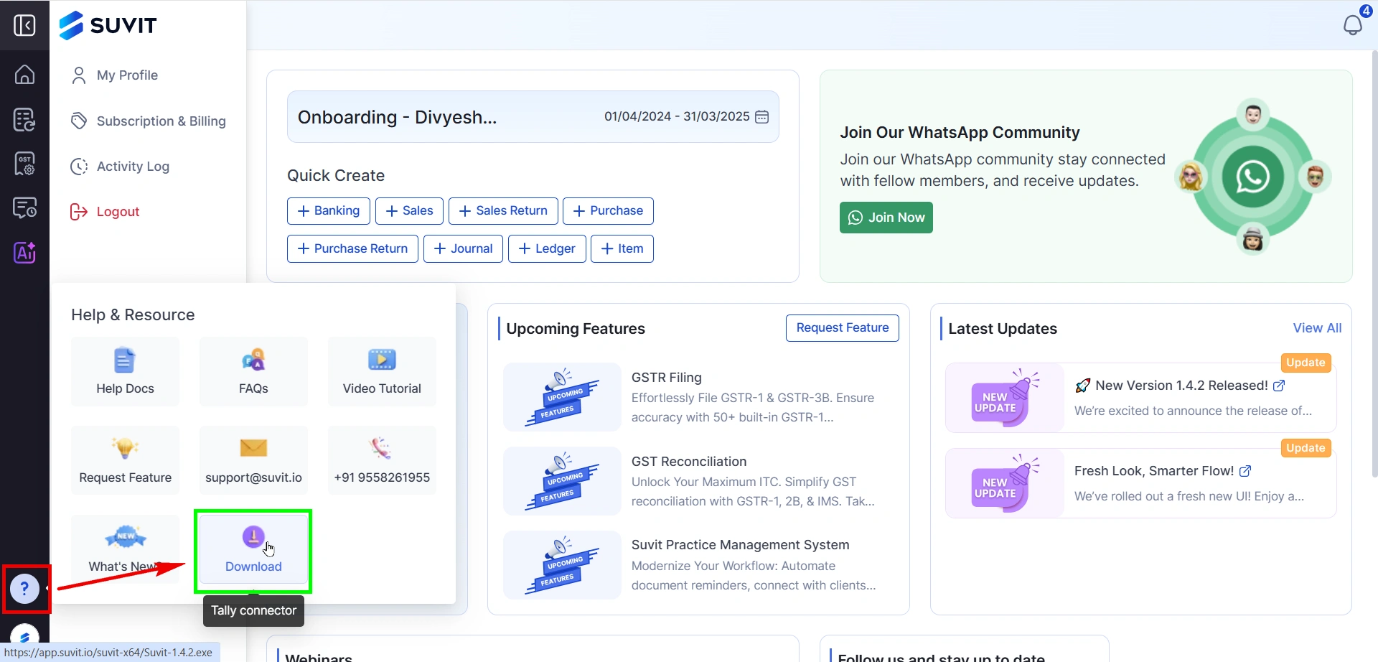Open the Fresh Look, Smarter Flow link icon
Viewport: 1378px width, 662px height.
click(x=1245, y=471)
